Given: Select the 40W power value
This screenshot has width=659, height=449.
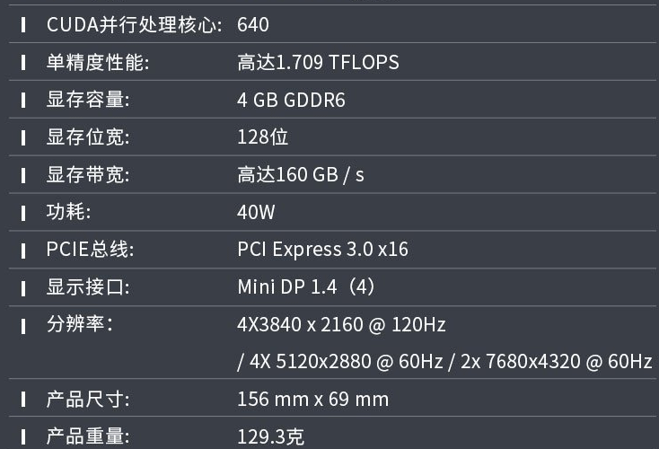Looking at the screenshot, I should (256, 212).
